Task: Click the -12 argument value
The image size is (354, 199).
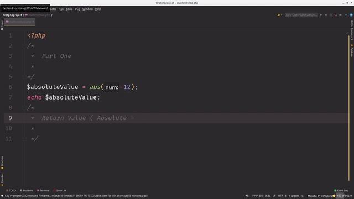Action: 126,87
